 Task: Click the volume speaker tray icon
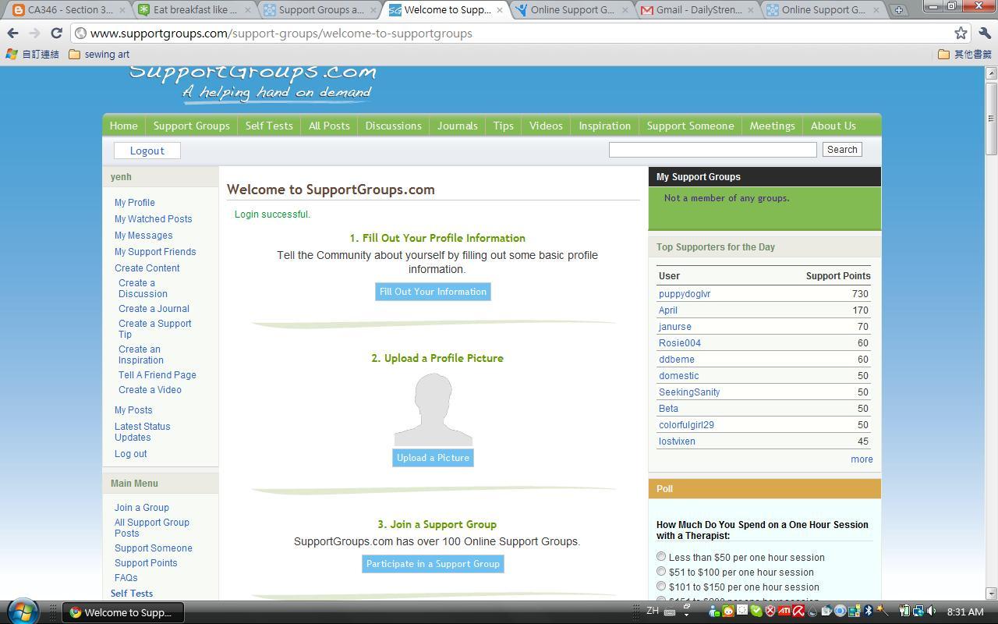pos(930,611)
